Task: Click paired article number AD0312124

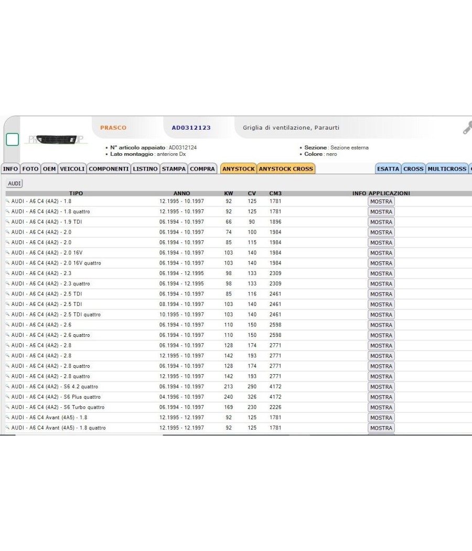Action: tap(183, 147)
